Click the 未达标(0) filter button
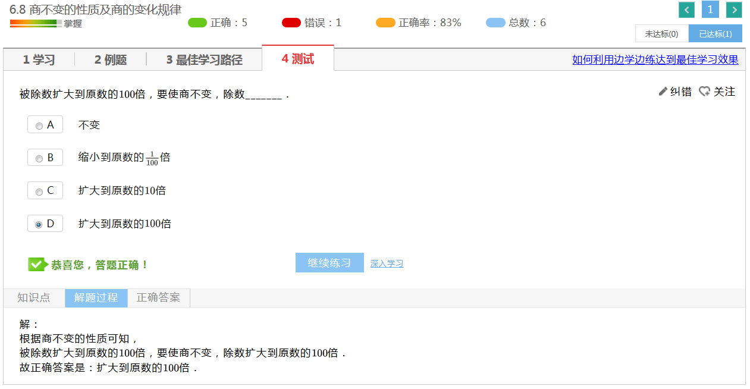750x389 pixels. coord(661,34)
